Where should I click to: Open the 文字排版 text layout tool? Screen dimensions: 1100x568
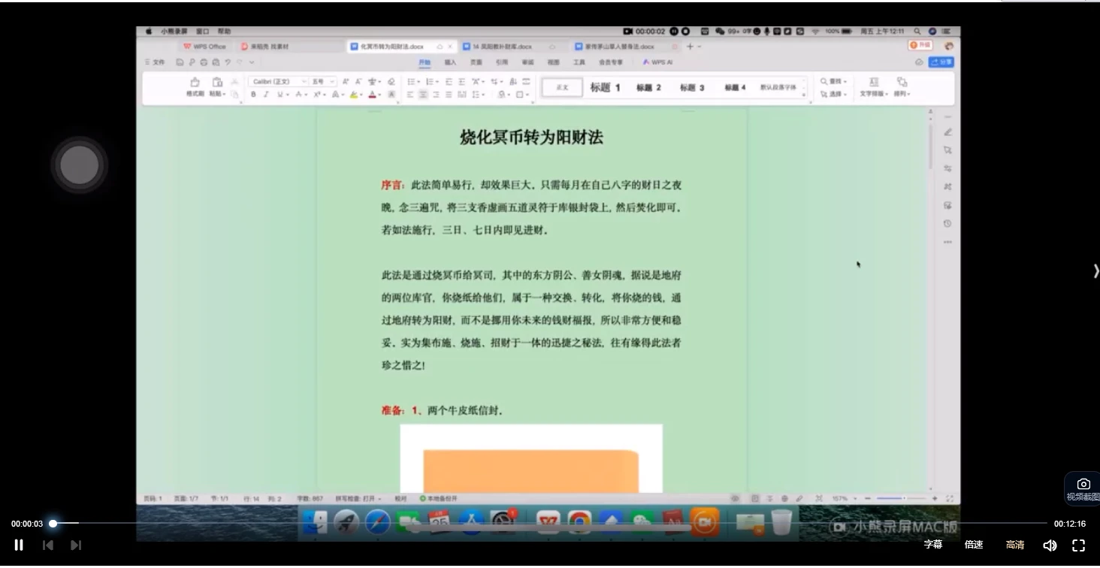pos(874,87)
